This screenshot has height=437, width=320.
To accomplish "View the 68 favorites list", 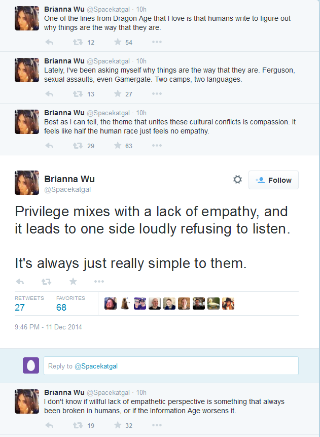I will pos(70,304).
